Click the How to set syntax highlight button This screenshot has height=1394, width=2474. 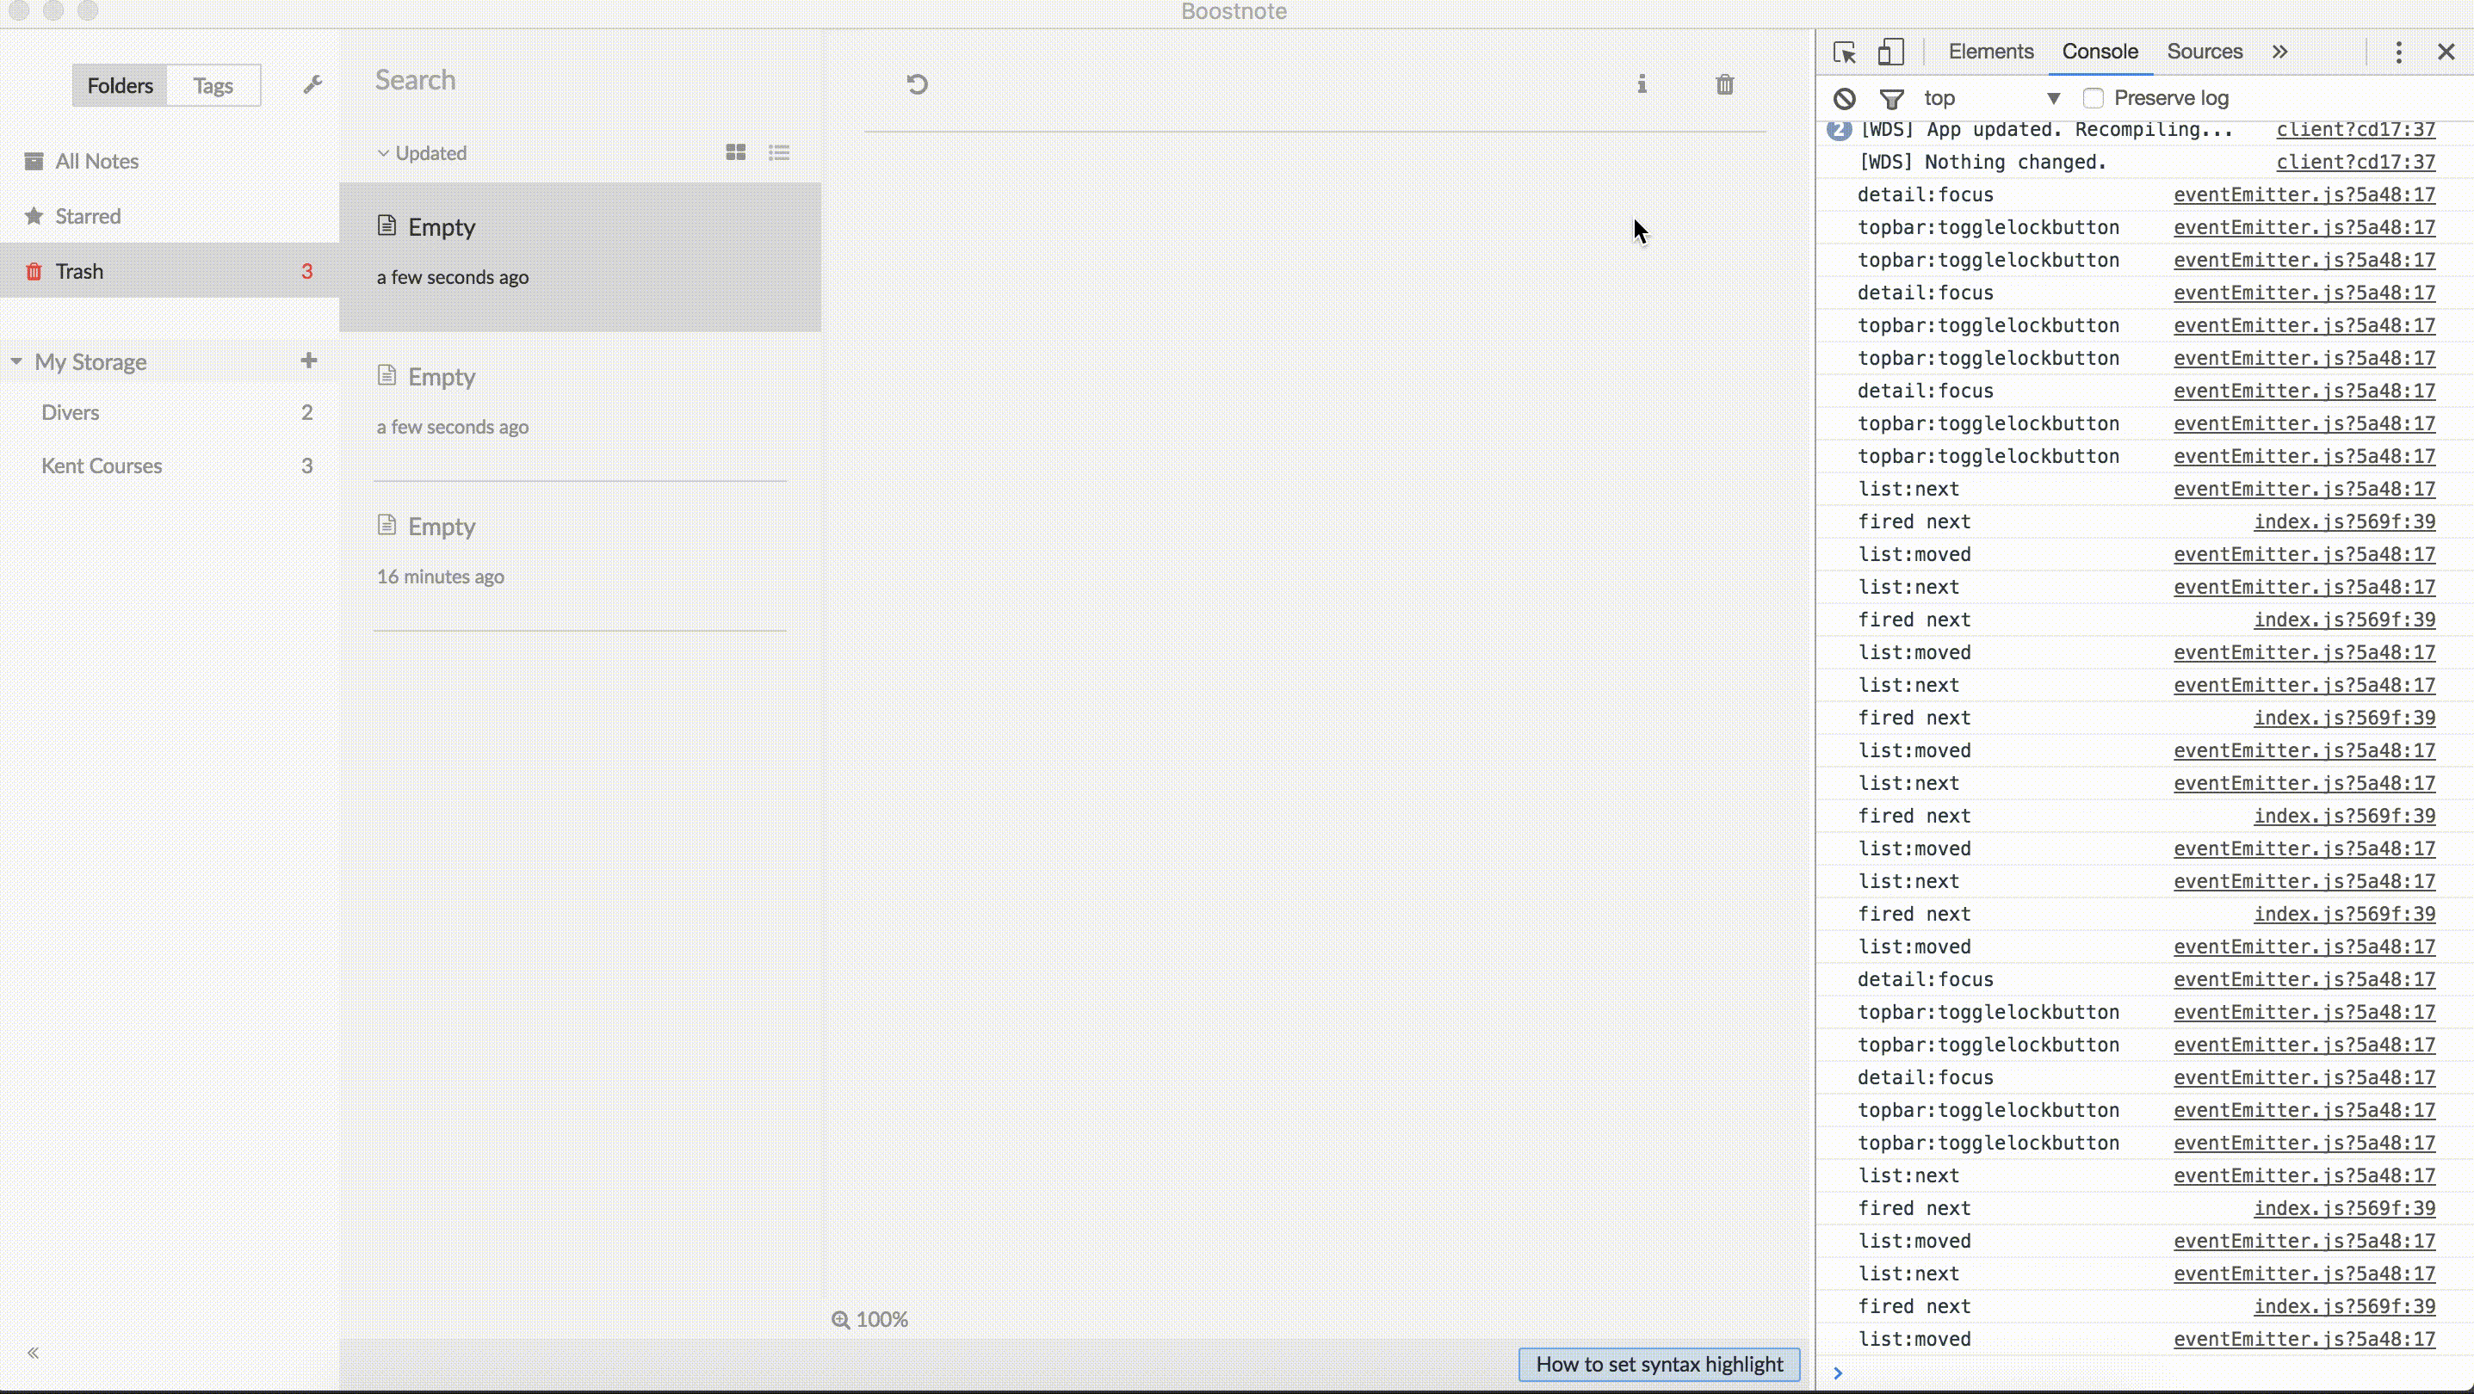pyautogui.click(x=1659, y=1364)
